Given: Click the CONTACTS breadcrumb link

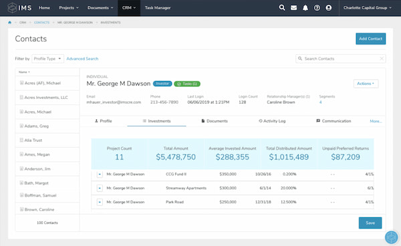Looking at the screenshot, I should tap(41, 23).
